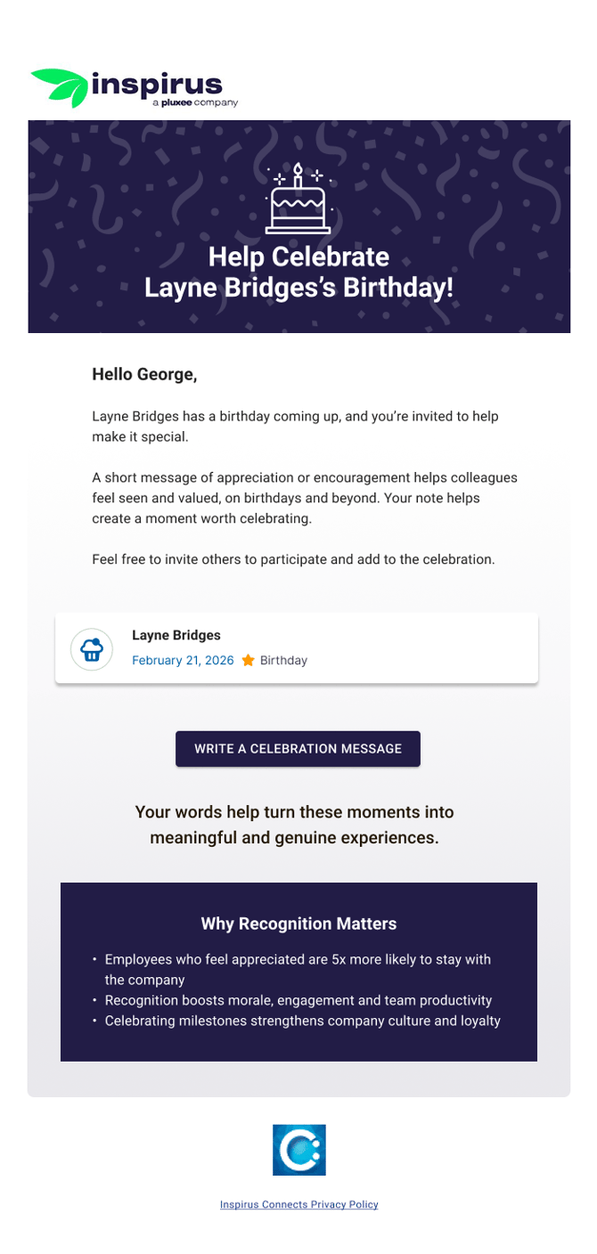Click the February 21, 2026 date link

(x=183, y=660)
